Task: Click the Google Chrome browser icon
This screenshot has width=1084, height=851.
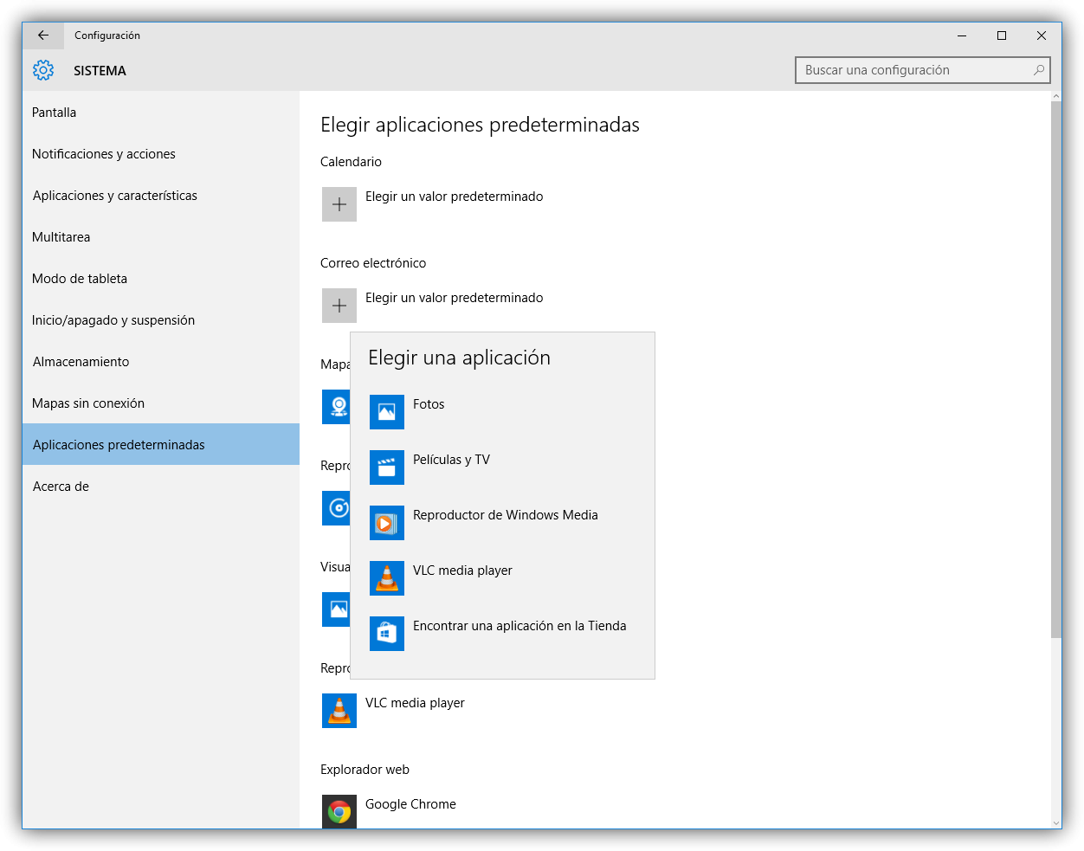Action: coord(339,812)
